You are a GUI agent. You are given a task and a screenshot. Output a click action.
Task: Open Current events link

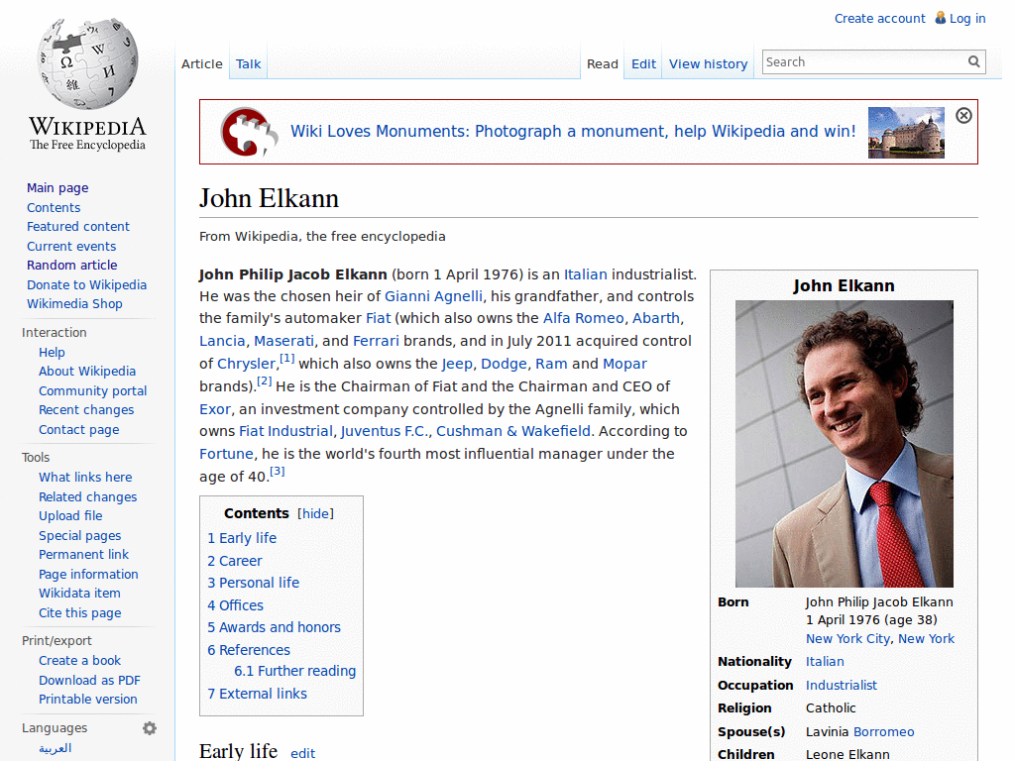(71, 247)
